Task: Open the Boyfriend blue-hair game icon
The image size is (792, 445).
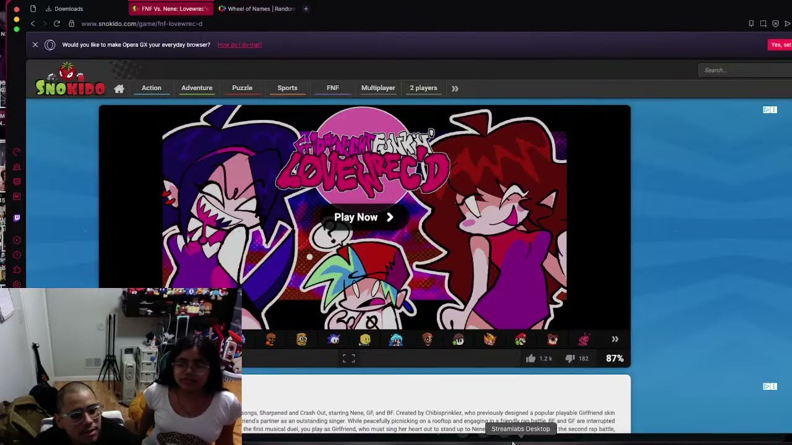Action: (396, 339)
